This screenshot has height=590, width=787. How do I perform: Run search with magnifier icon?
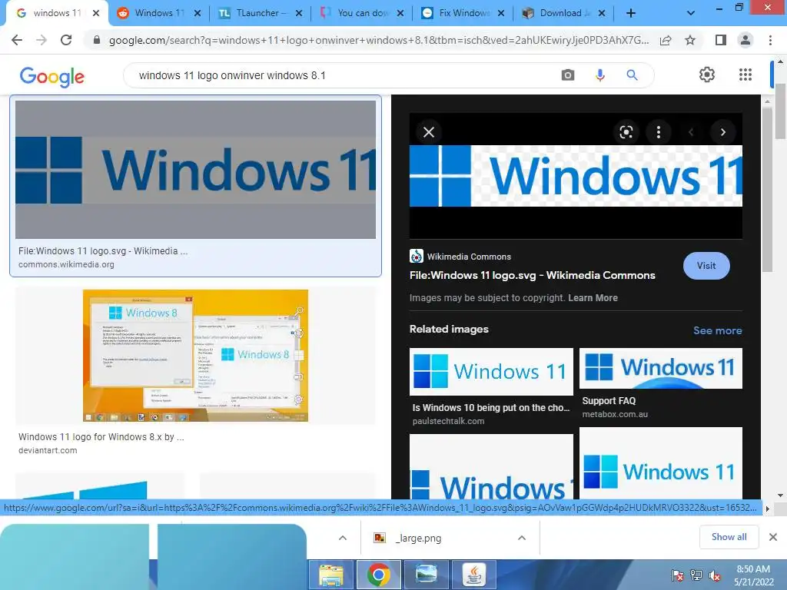coord(632,75)
